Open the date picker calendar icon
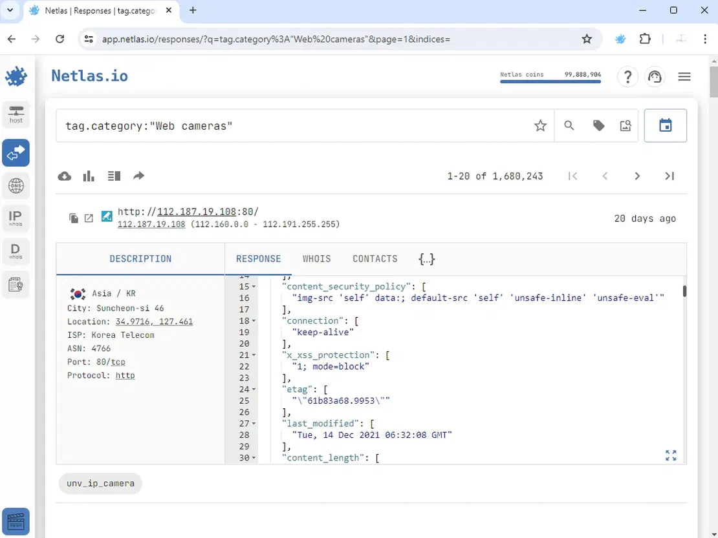Viewport: 718px width, 538px height. point(665,125)
